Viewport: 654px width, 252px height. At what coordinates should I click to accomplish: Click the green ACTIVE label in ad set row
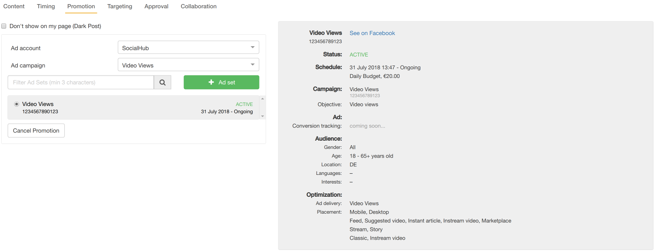pyautogui.click(x=244, y=104)
